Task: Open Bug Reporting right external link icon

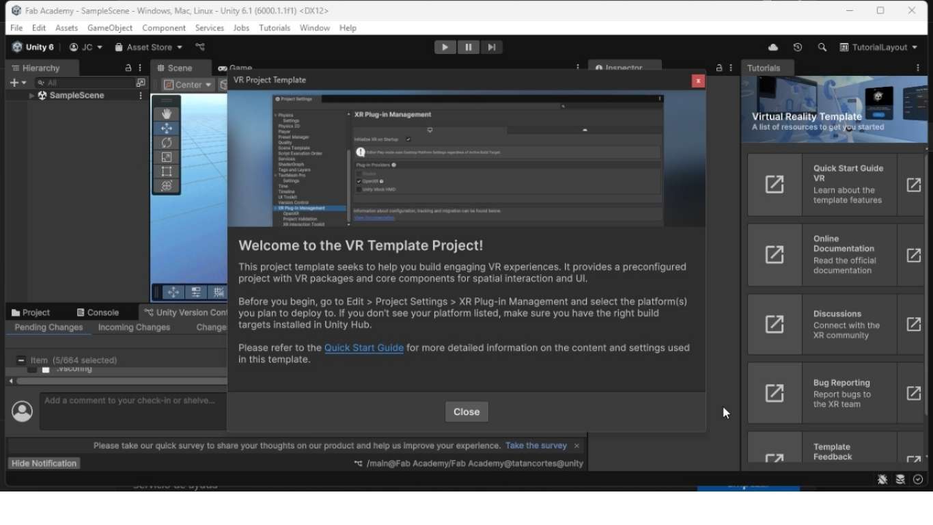Action: [913, 393]
